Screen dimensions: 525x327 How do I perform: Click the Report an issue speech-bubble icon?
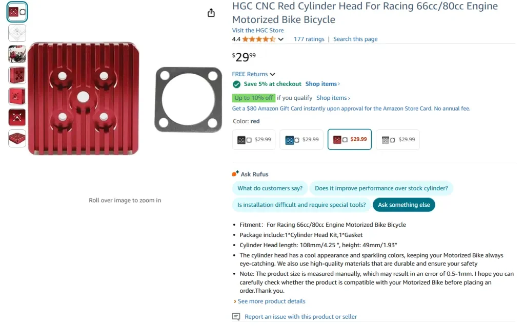coord(236,317)
